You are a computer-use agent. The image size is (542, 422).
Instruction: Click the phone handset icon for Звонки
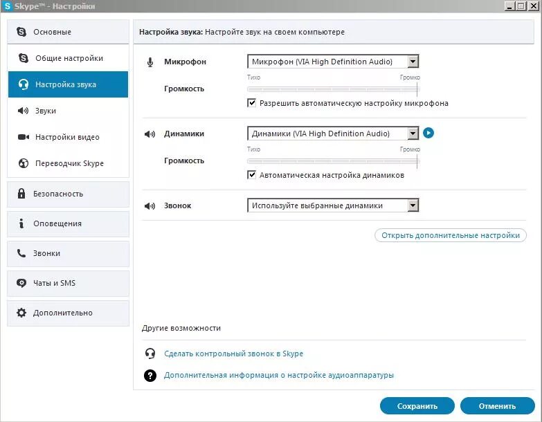tap(21, 253)
